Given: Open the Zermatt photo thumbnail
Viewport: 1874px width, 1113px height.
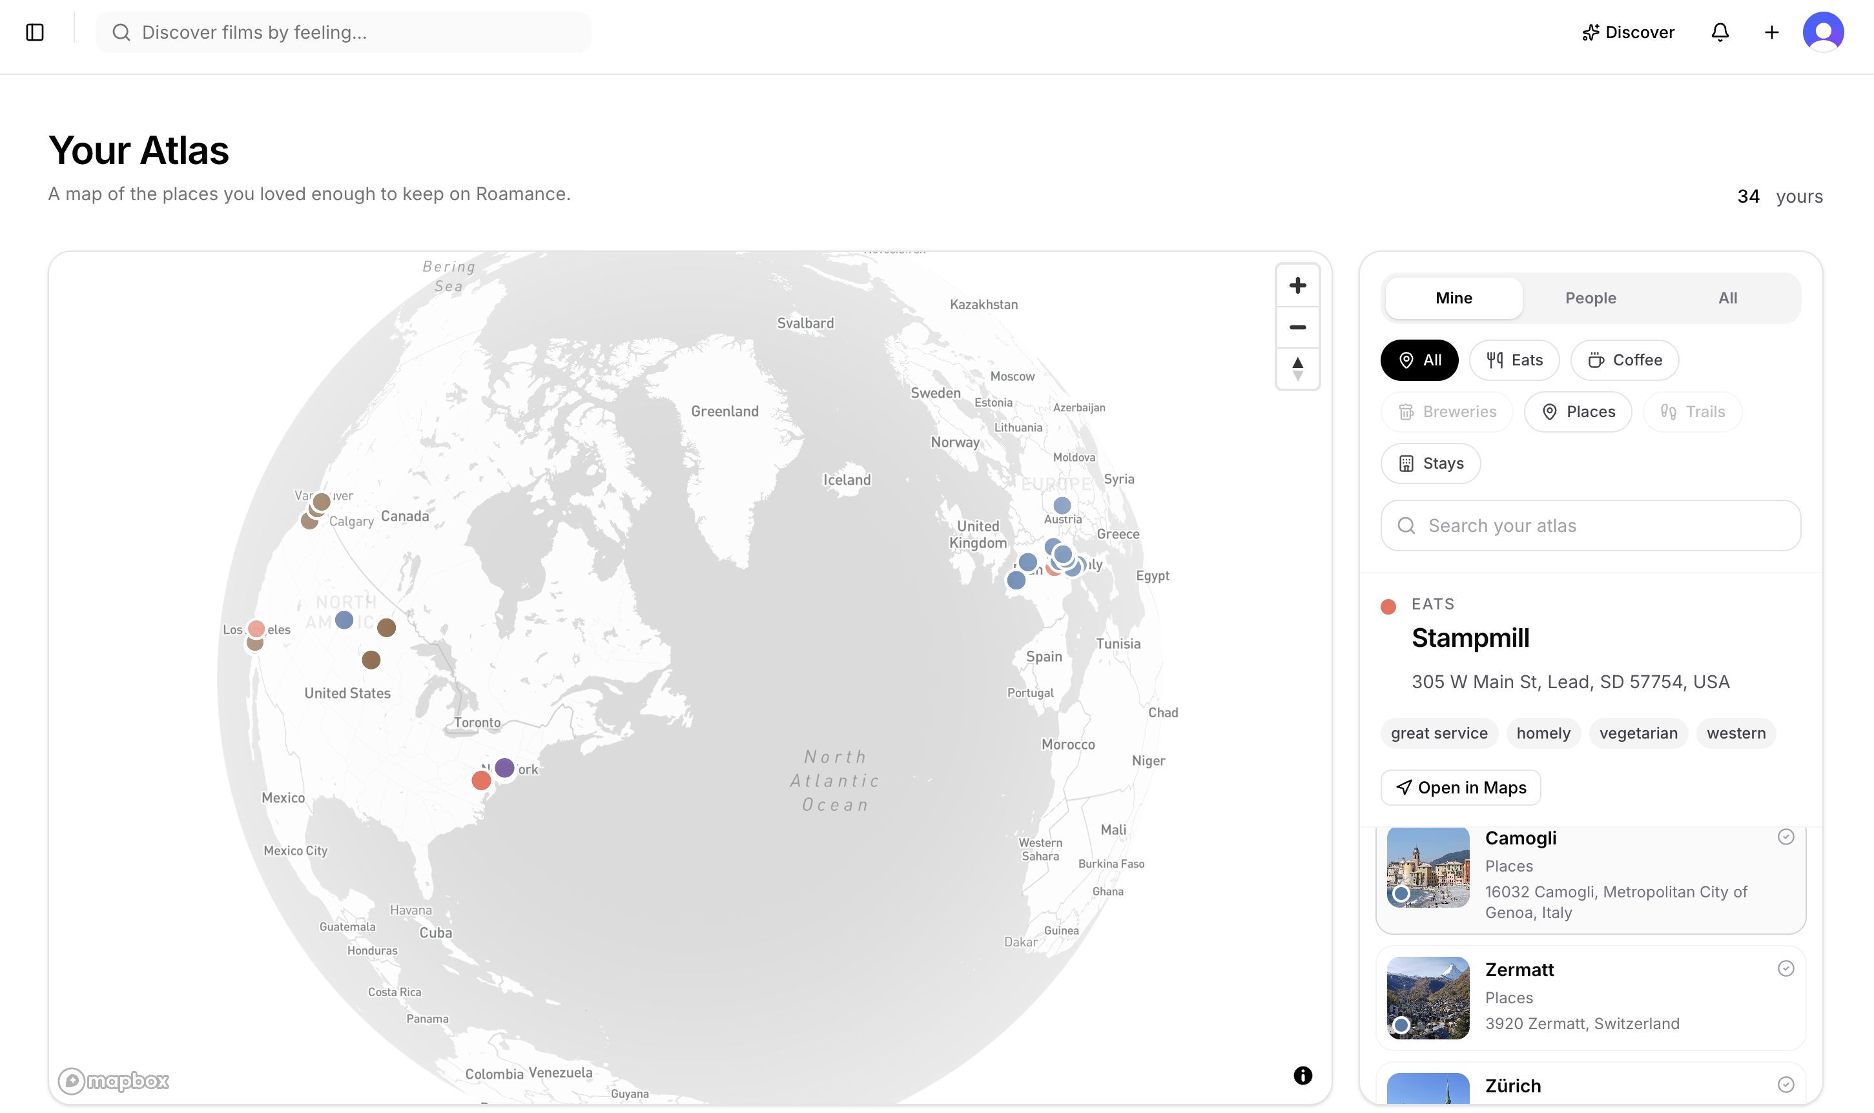Looking at the screenshot, I should coord(1427,998).
